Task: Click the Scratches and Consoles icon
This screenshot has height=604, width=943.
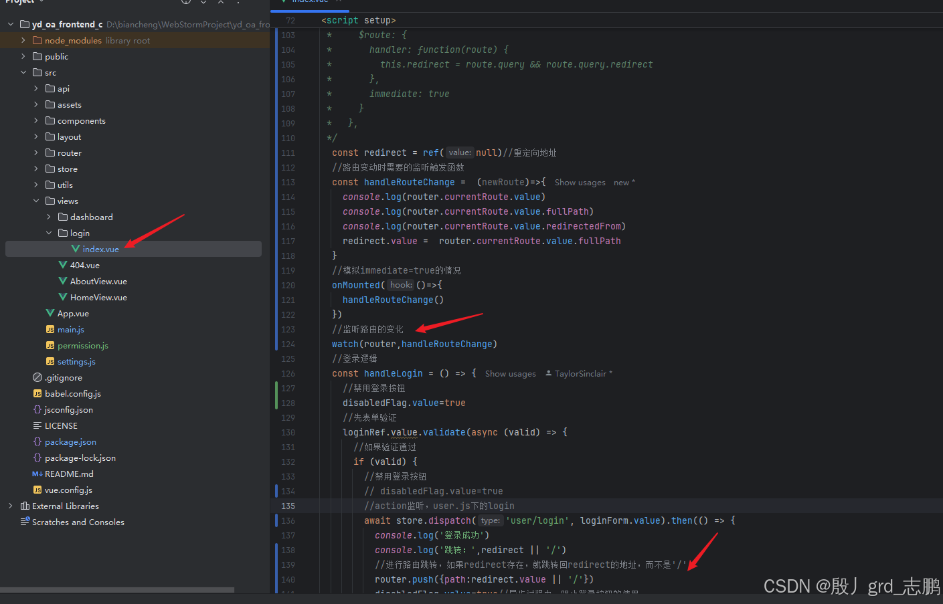Action: click(x=25, y=522)
